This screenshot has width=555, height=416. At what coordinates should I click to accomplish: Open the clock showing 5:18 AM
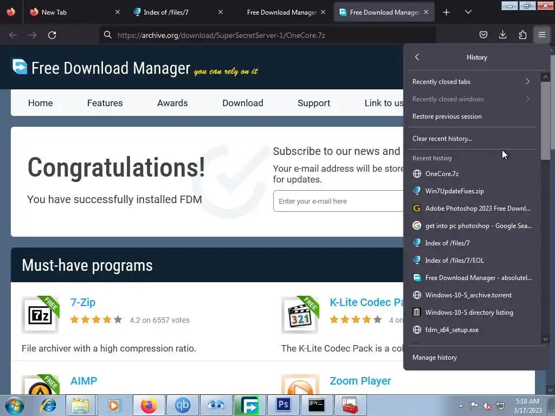[x=527, y=406]
